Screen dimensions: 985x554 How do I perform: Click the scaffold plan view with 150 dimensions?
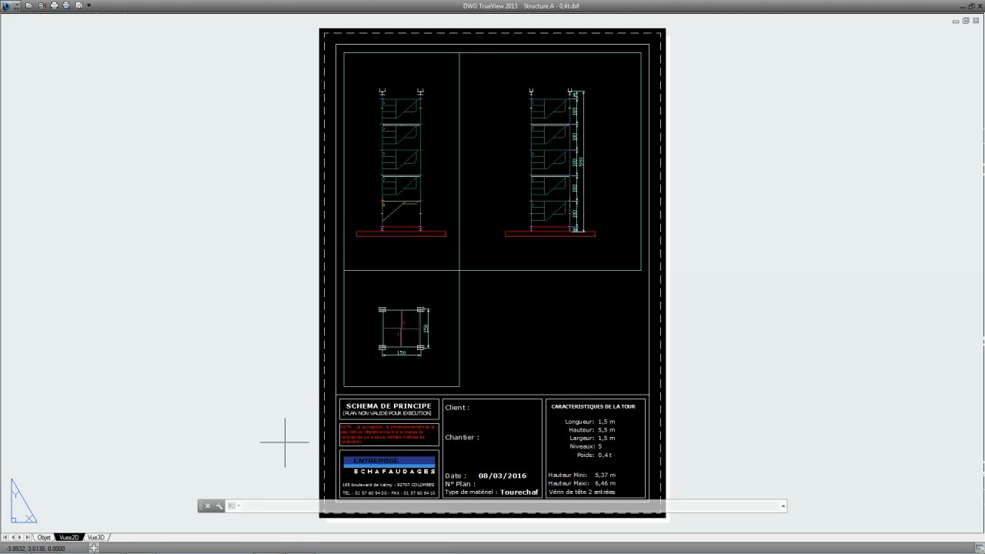(404, 331)
